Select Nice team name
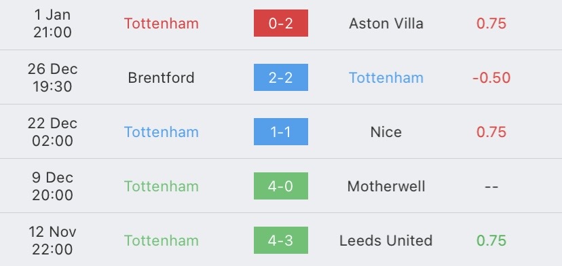Viewport: 562px width, 266px height. [x=386, y=132]
